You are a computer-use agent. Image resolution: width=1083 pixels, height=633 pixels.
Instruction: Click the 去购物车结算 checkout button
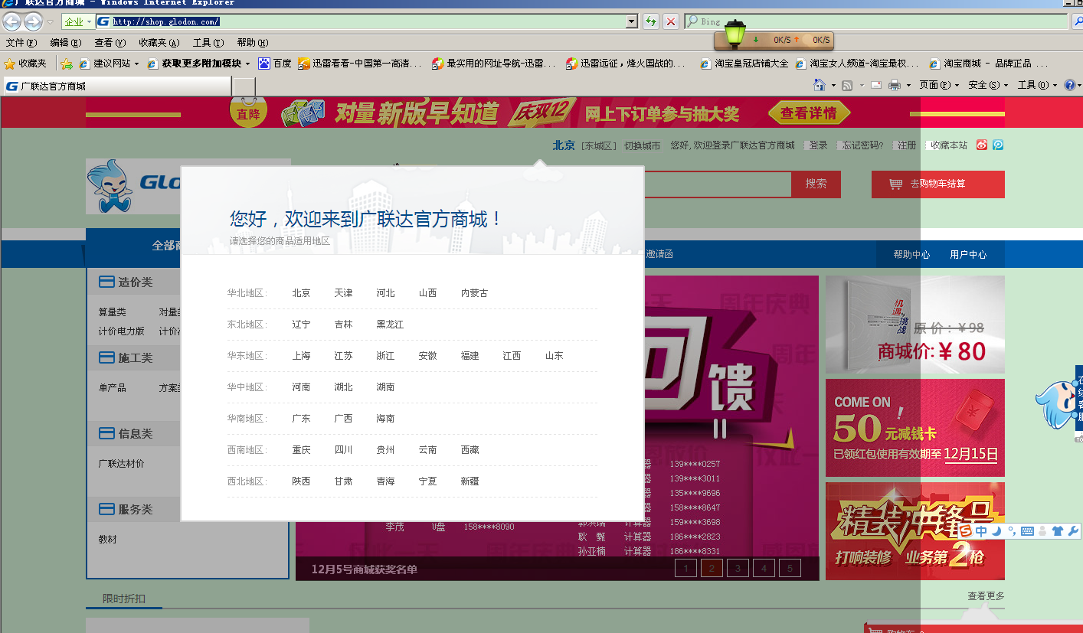coord(938,184)
